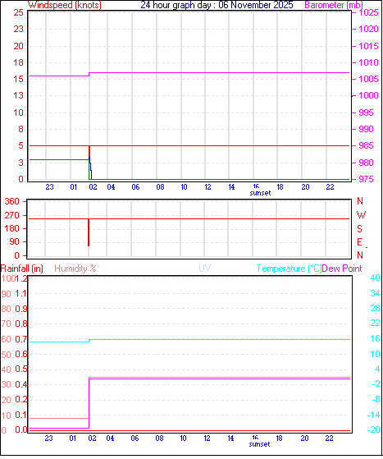383x459 pixels.
Task: Click the 'Dew Point' legend title
Action: 342,269
